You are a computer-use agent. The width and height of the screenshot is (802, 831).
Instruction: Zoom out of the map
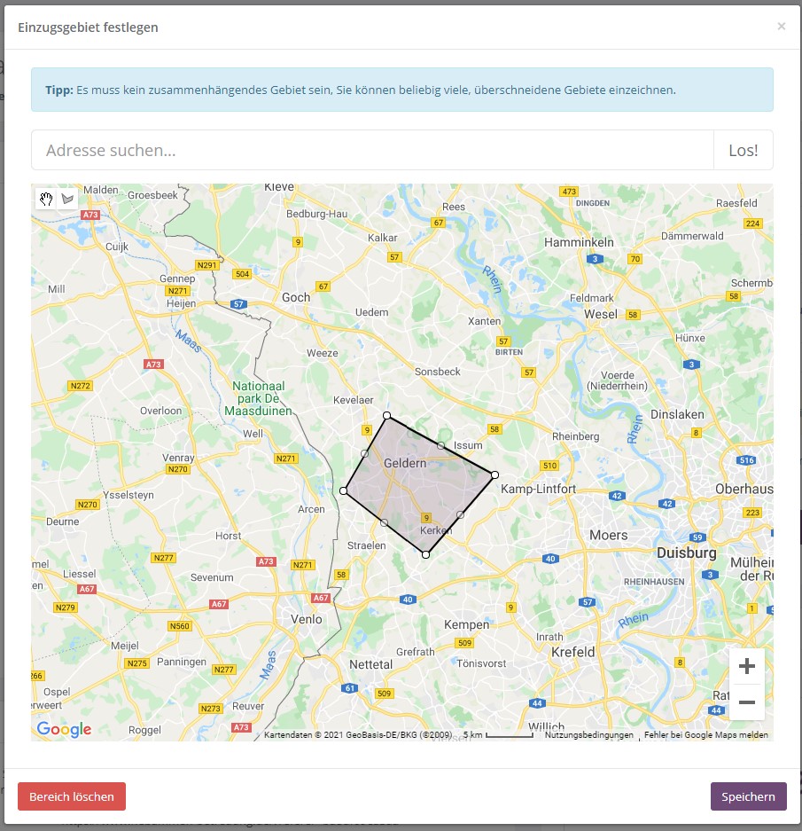point(746,702)
